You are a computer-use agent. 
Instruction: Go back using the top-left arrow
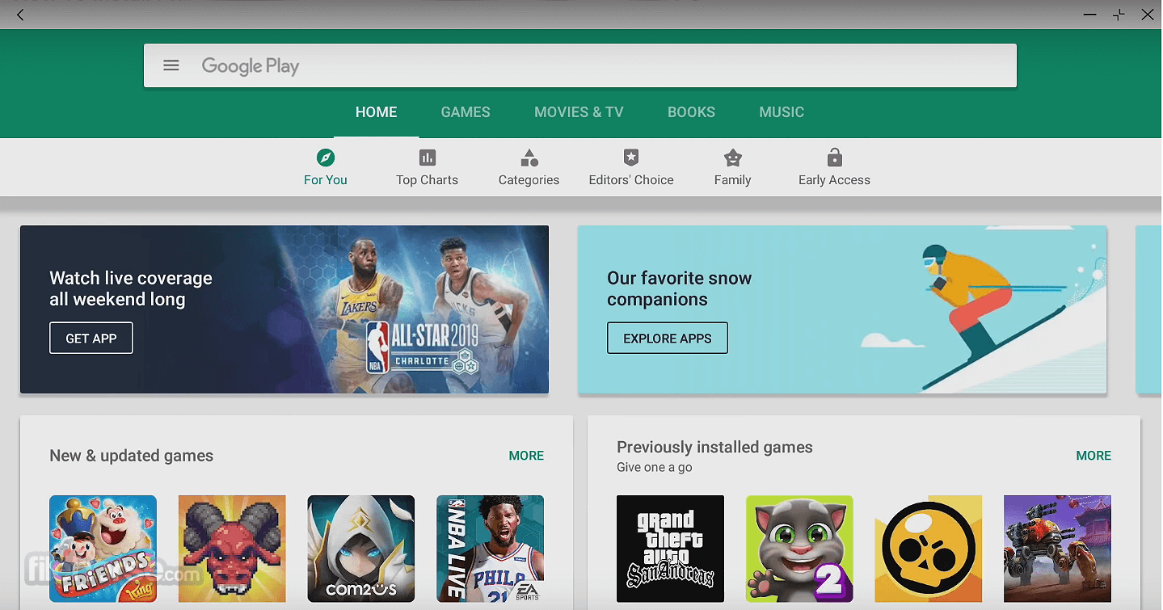pyautogui.click(x=20, y=15)
